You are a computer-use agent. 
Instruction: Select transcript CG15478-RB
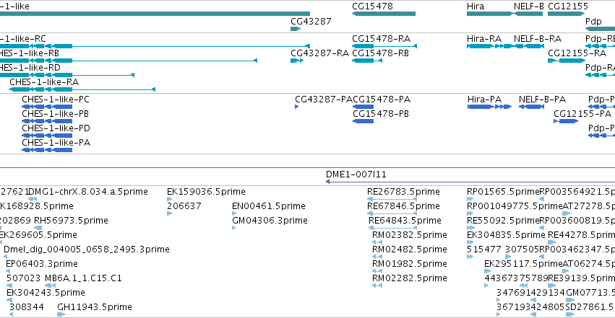coord(367,61)
